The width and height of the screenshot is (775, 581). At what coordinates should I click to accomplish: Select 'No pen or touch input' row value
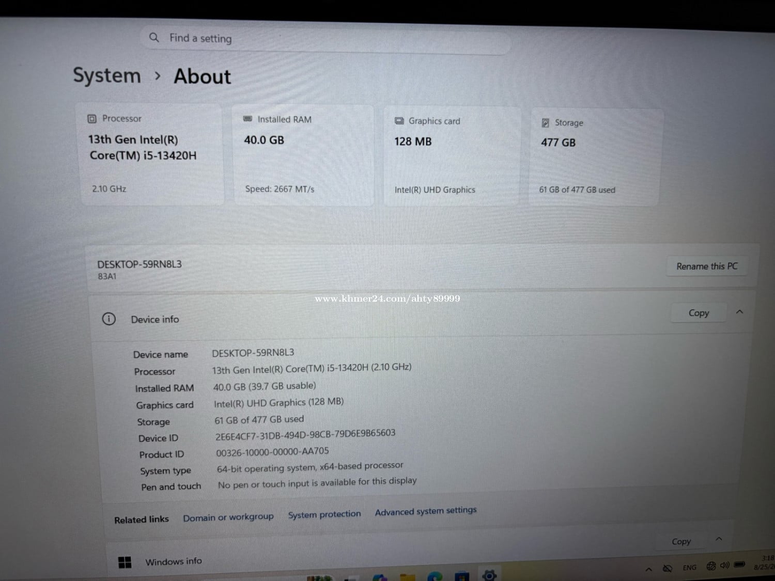[317, 483]
